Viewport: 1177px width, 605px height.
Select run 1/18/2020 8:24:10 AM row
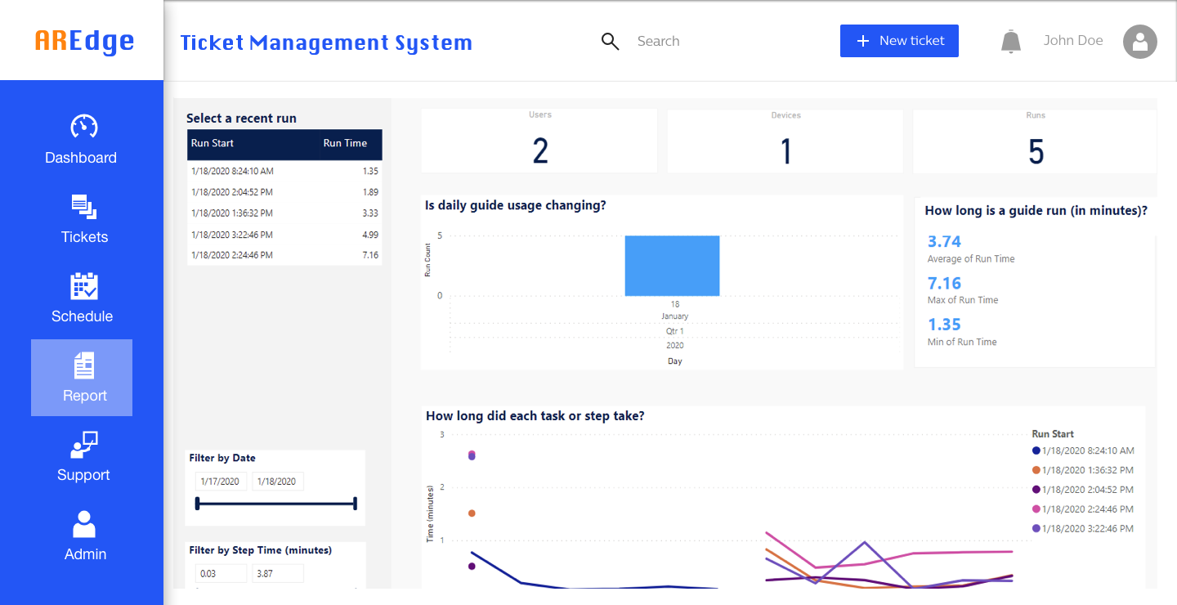pos(284,172)
